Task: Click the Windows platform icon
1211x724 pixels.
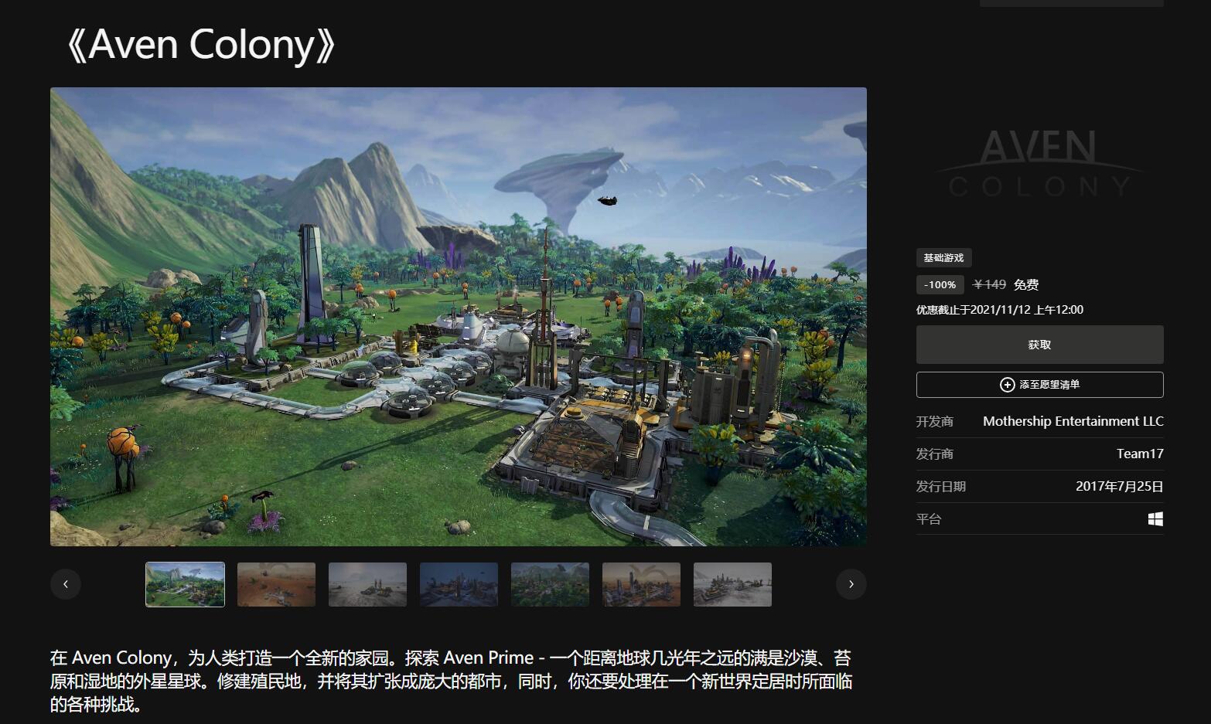Action: point(1155,519)
